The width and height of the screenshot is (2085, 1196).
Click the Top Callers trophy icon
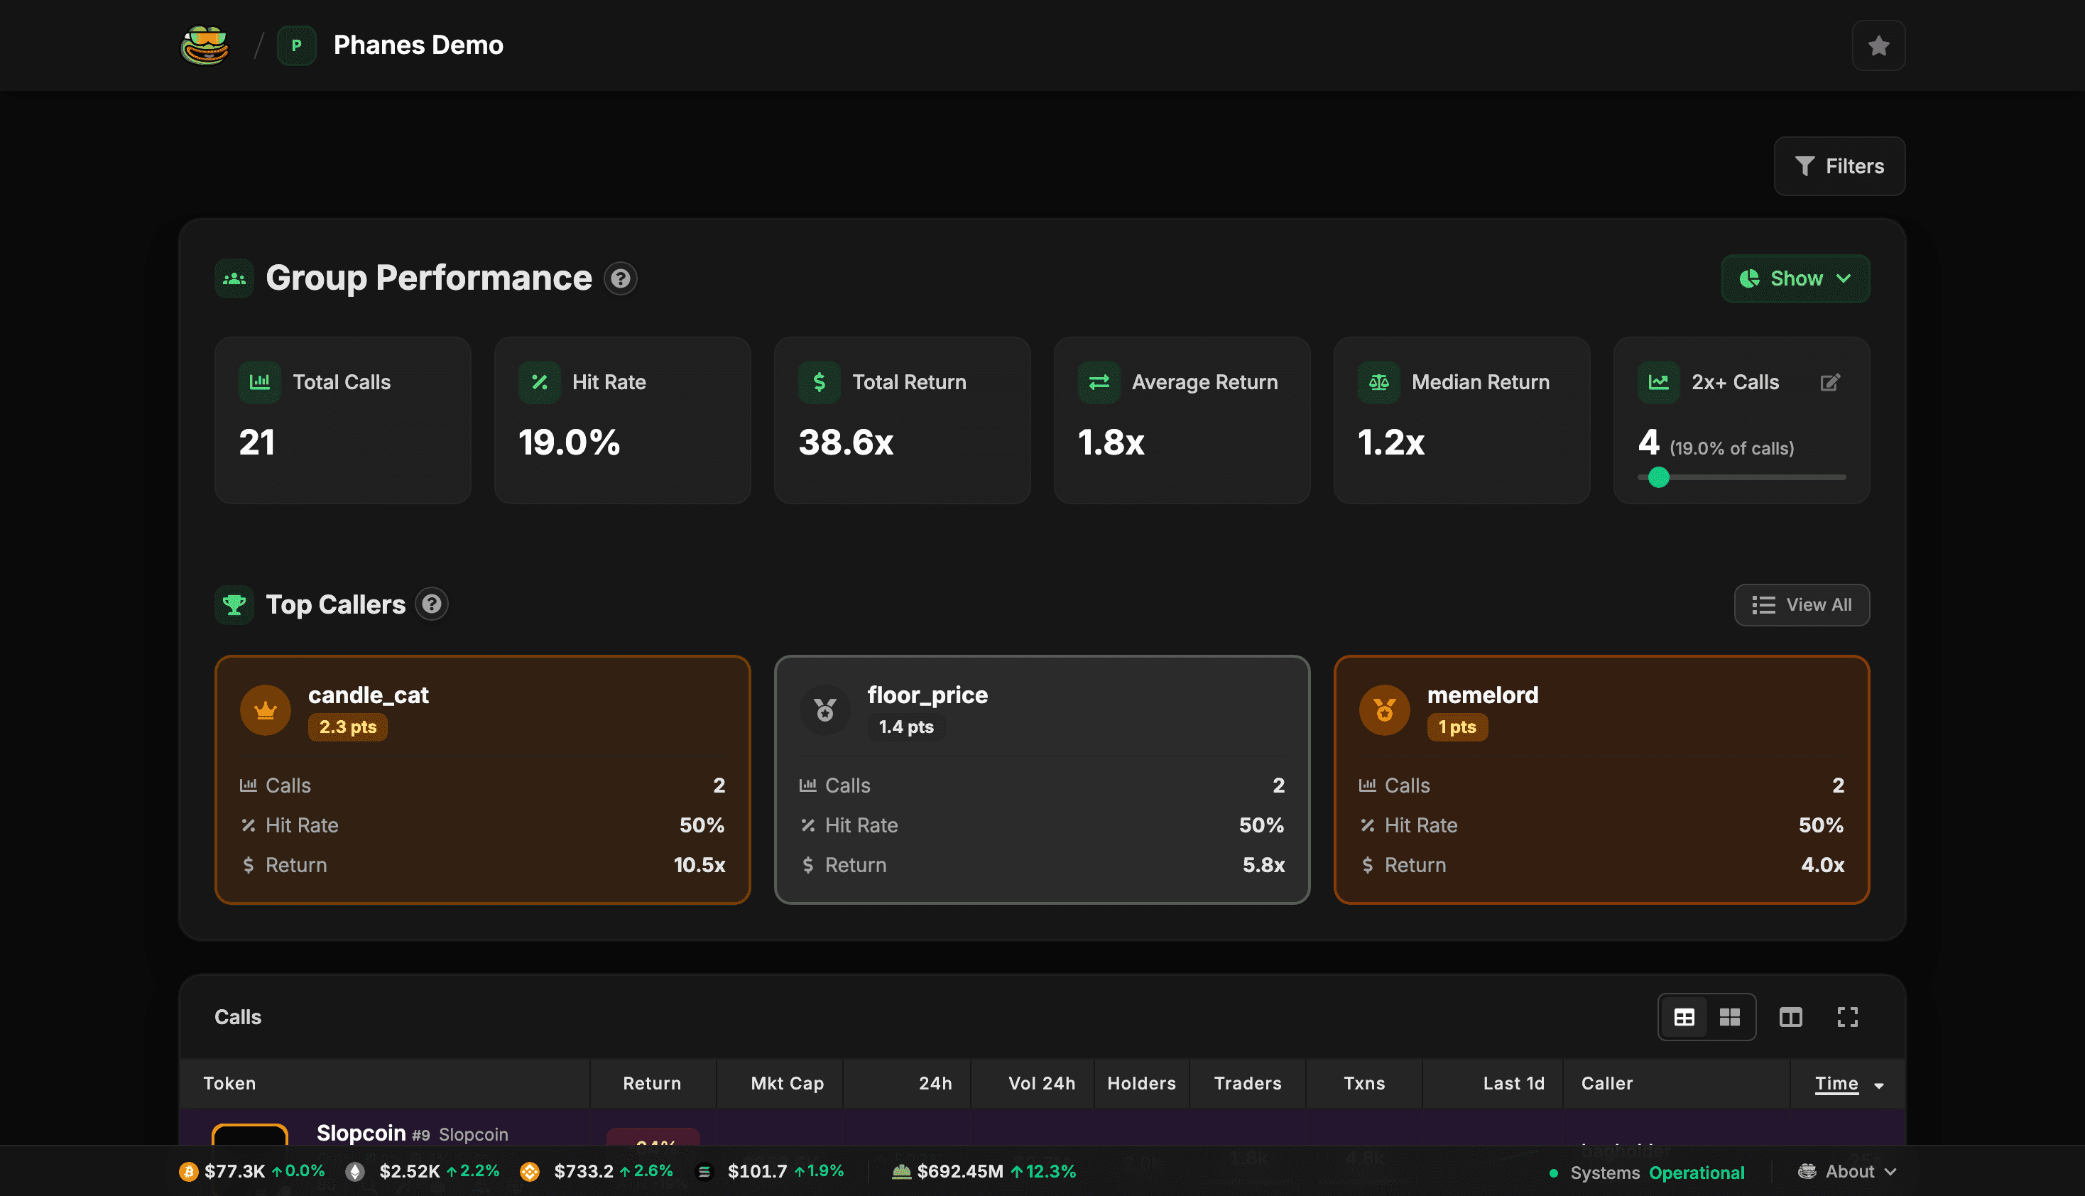point(234,604)
